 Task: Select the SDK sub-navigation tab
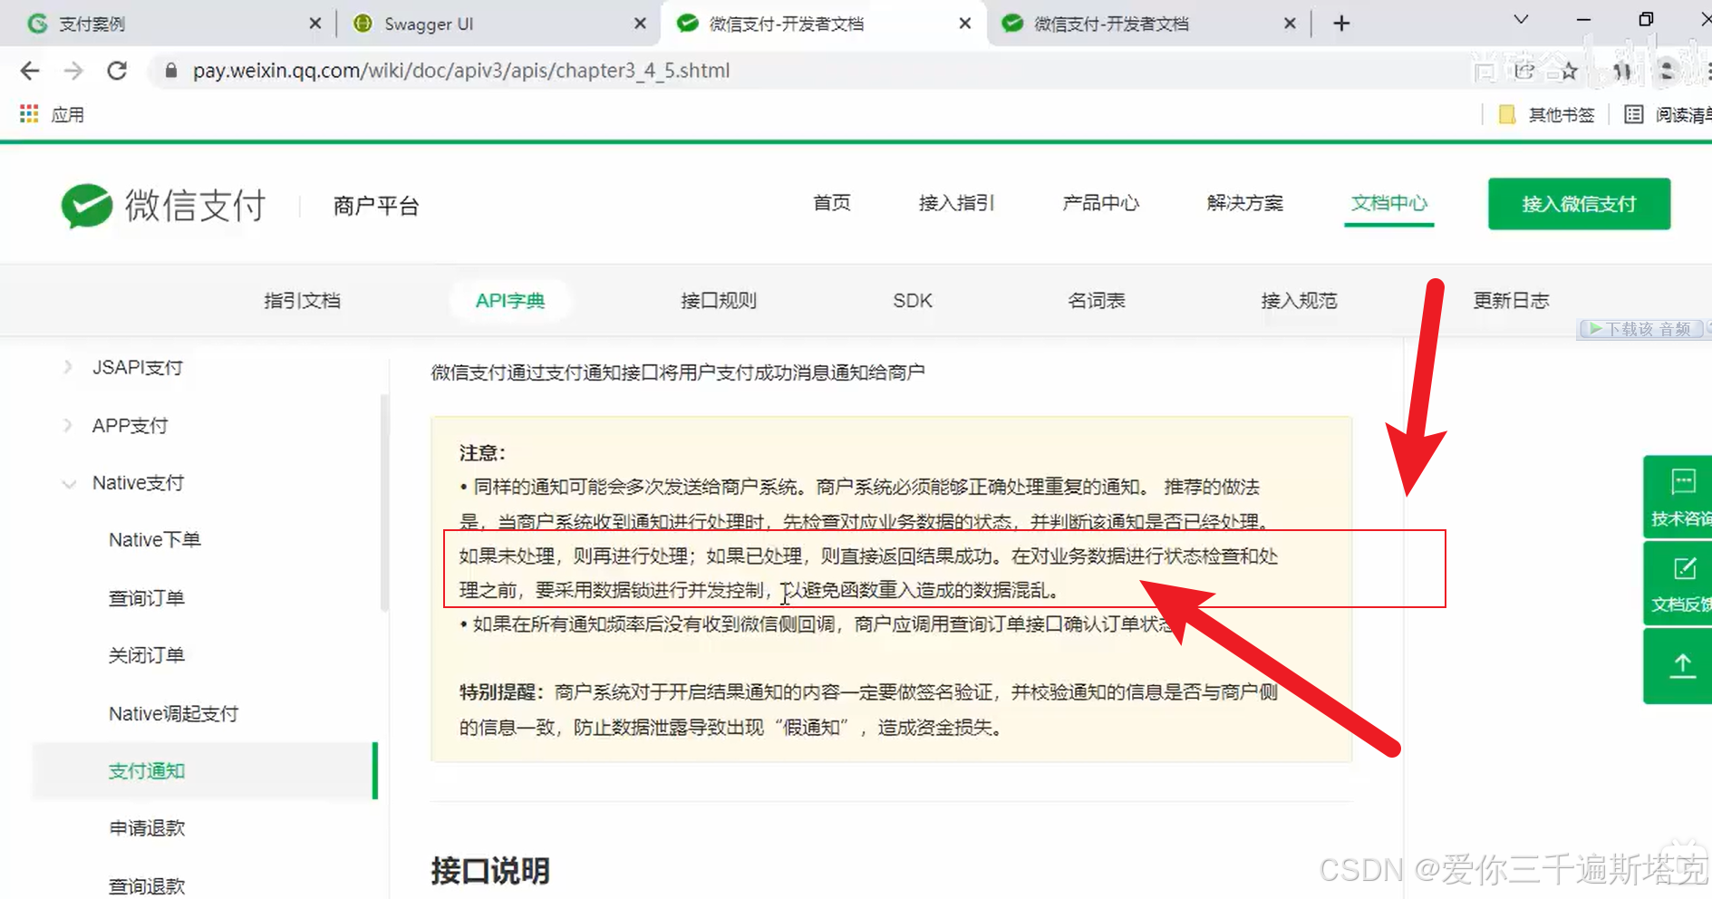click(x=913, y=301)
